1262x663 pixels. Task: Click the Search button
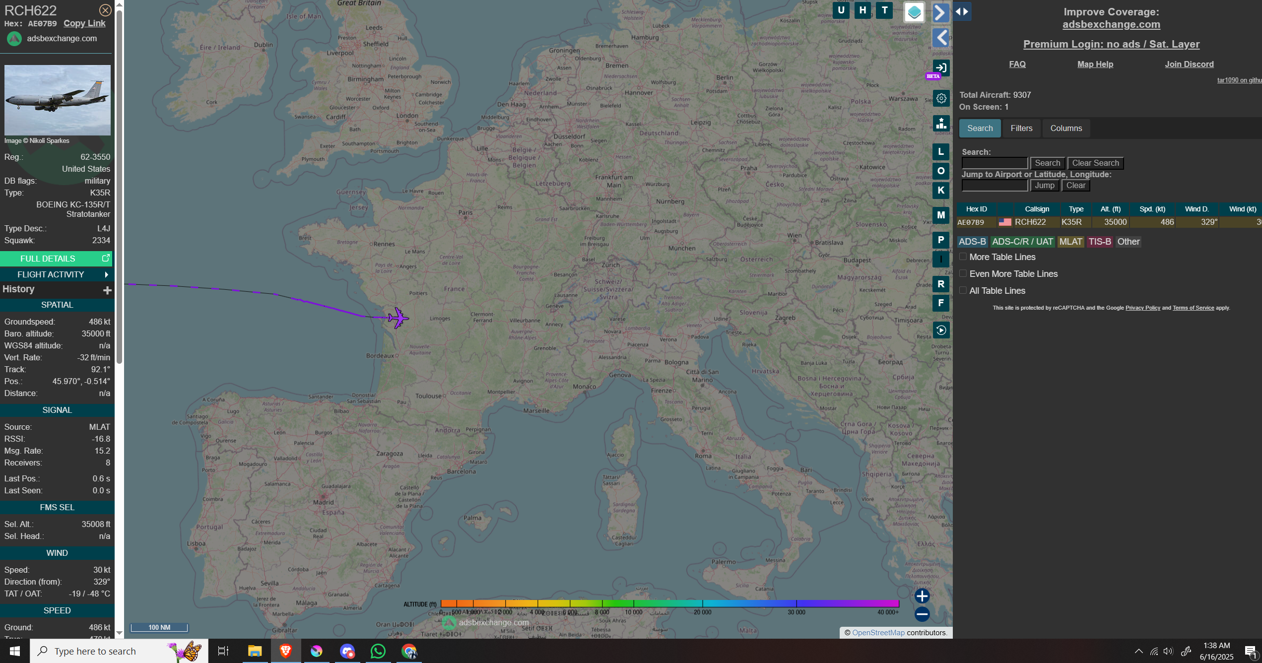1047,163
